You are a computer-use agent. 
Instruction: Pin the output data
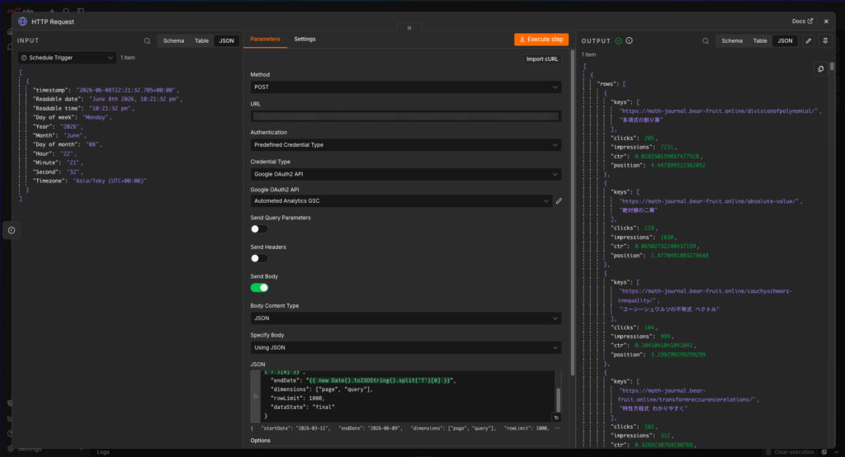pyautogui.click(x=825, y=41)
